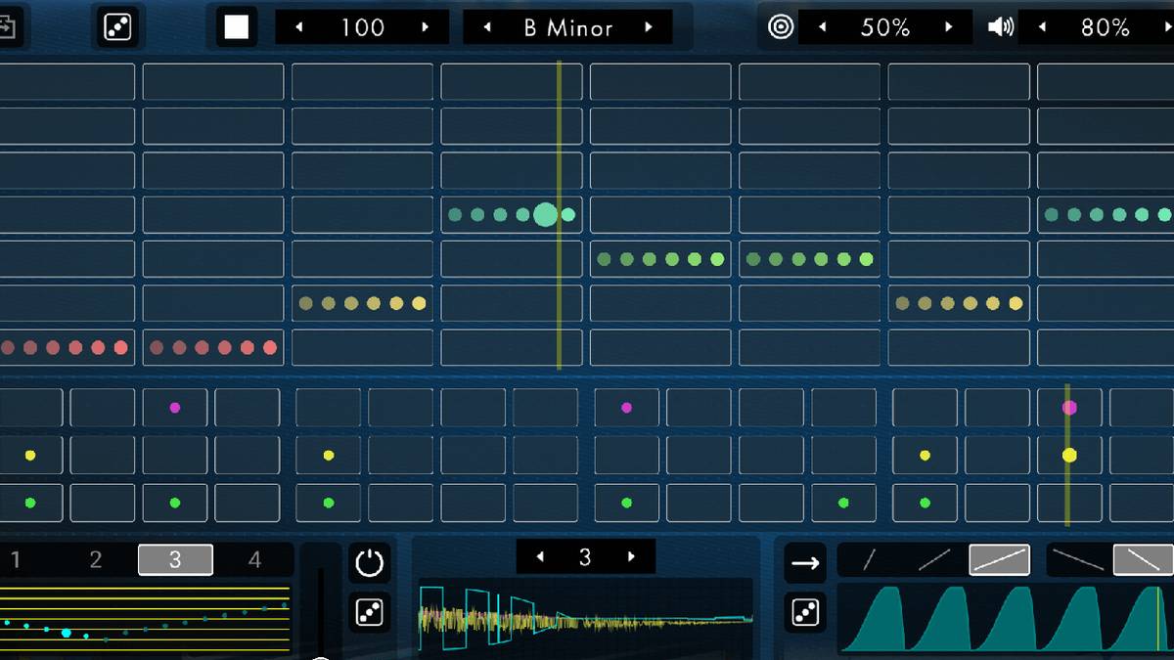Click the speaker volume icon in the top bar
Screen dimensions: 1174x660
click(999, 26)
